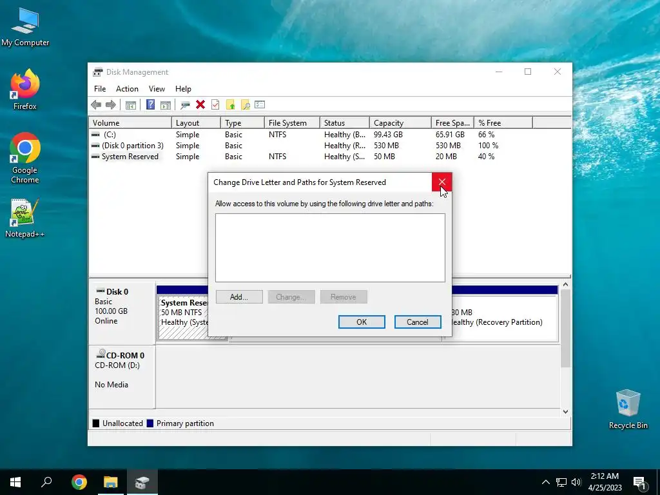Show hidden tray icons chevron
Screen dimensions: 660x495
545,482
